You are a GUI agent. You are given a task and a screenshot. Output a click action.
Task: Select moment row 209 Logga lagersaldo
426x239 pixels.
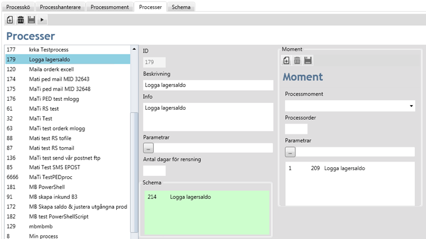(x=337, y=168)
